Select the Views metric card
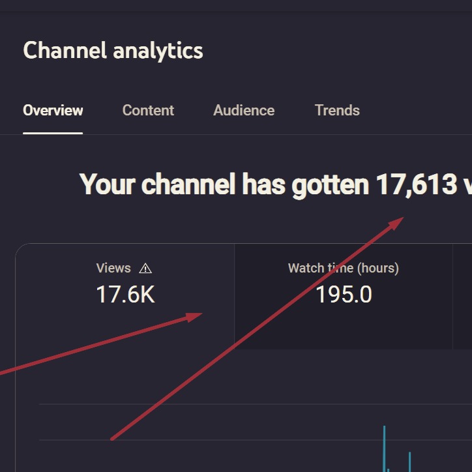Viewport: 472px width, 472px height. (125, 297)
